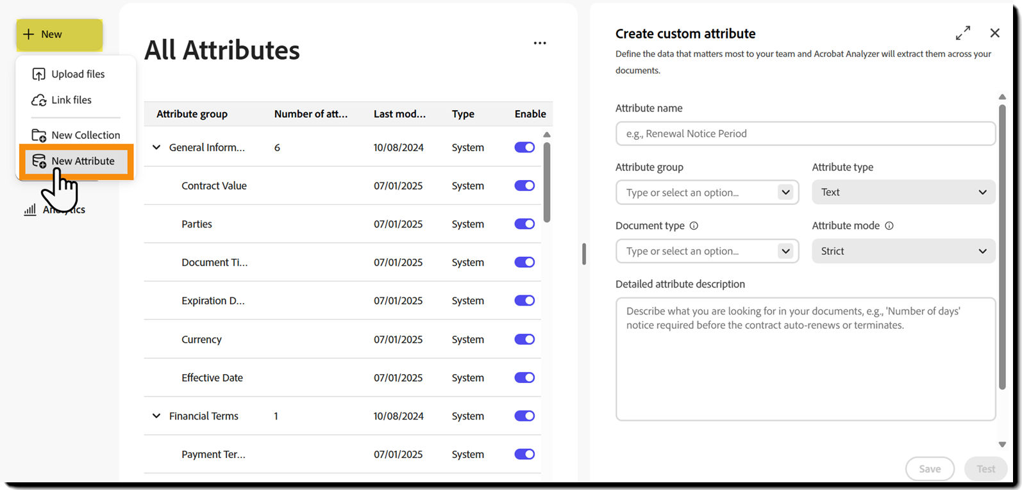Click the Number of attributes column header
The image size is (1022, 490).
[310, 114]
